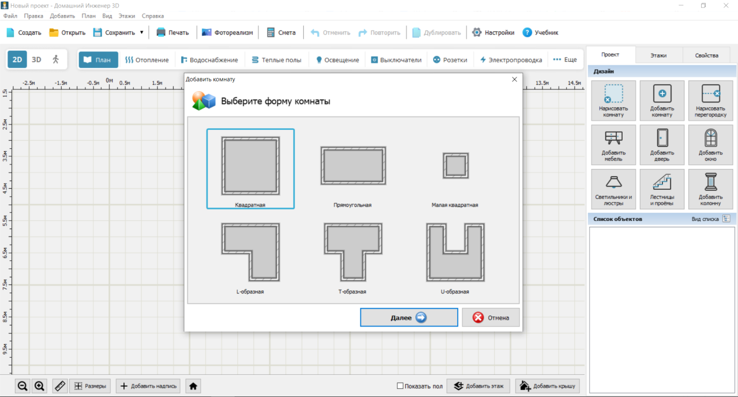The image size is (738, 397).
Task: Switch to walk-through person mode
Action: (56, 59)
